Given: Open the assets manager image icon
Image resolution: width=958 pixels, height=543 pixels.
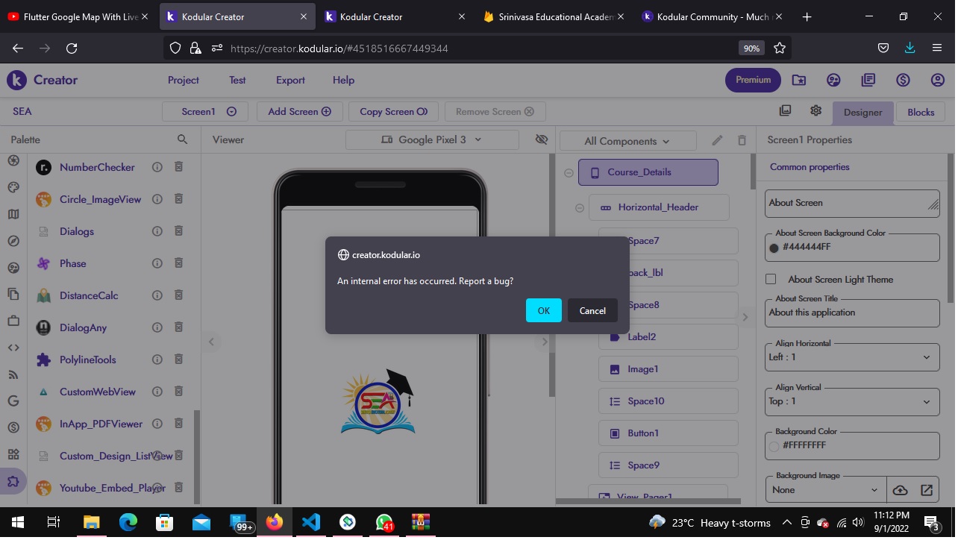Looking at the screenshot, I should (785, 110).
